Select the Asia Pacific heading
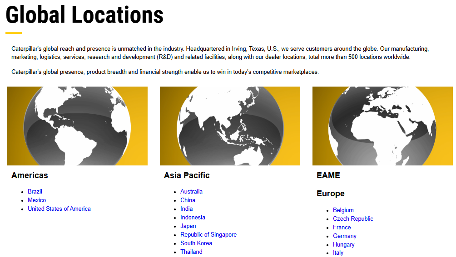This screenshot has width=456, height=257. [187, 175]
